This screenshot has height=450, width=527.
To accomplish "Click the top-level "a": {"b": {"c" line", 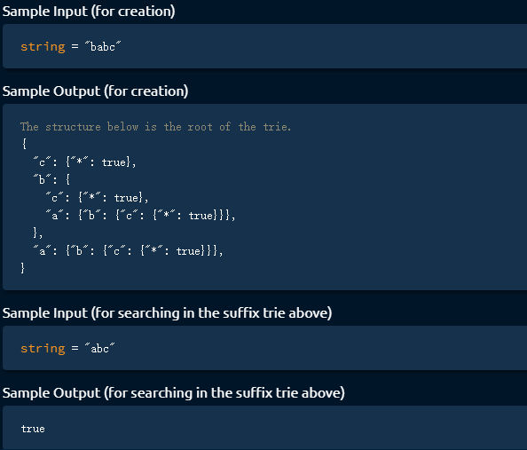I will coord(128,251).
